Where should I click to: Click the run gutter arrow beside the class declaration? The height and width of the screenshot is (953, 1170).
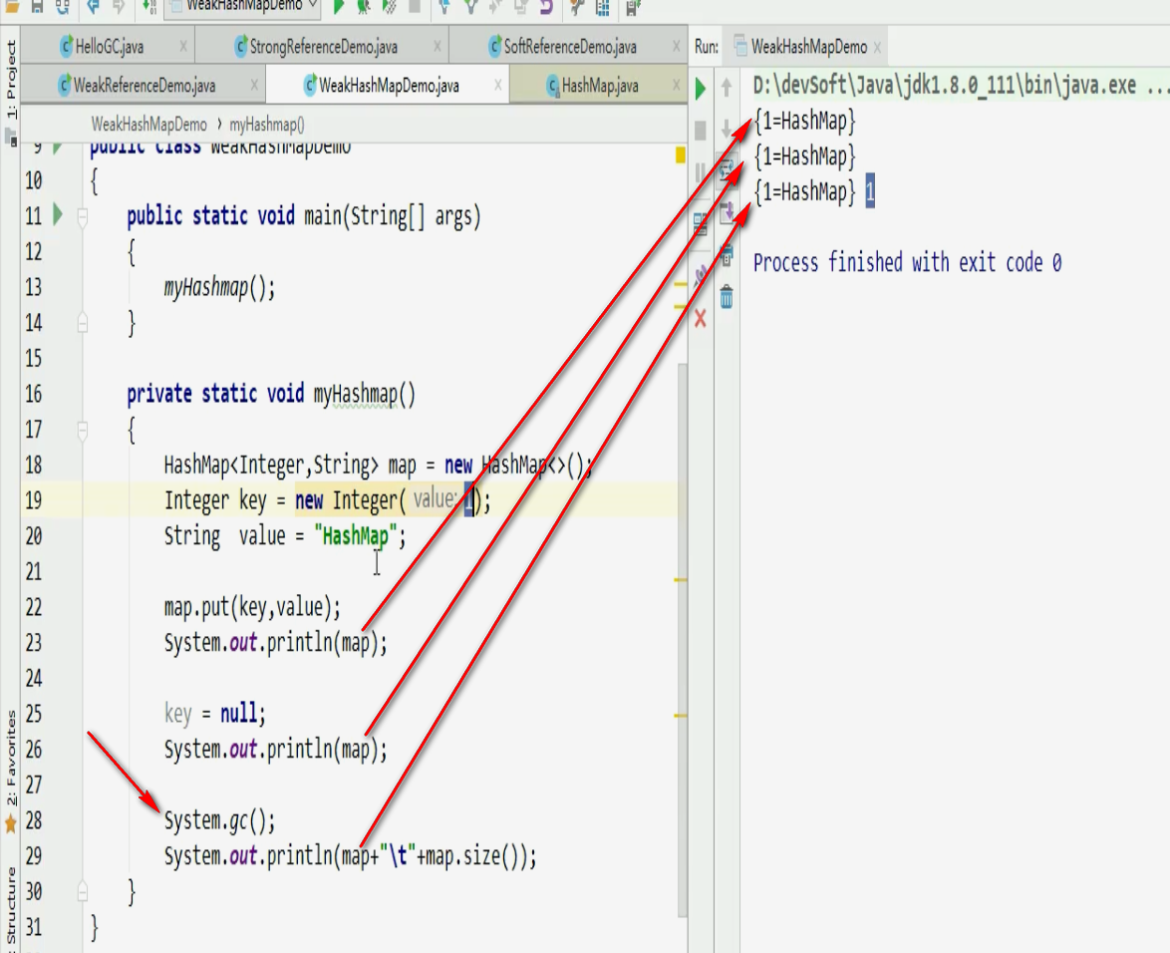pyautogui.click(x=58, y=147)
